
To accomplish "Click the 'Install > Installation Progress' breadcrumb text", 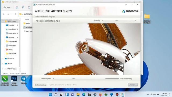I will pyautogui.click(x=45, y=17).
